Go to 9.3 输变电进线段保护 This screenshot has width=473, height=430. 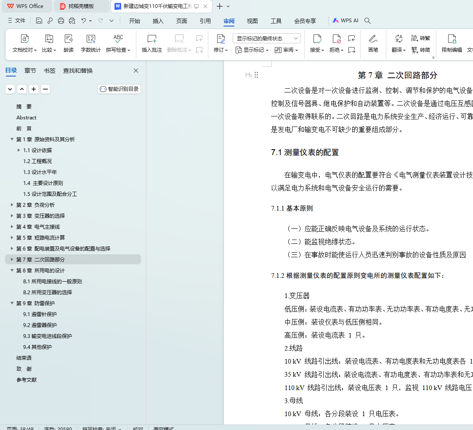point(48,336)
